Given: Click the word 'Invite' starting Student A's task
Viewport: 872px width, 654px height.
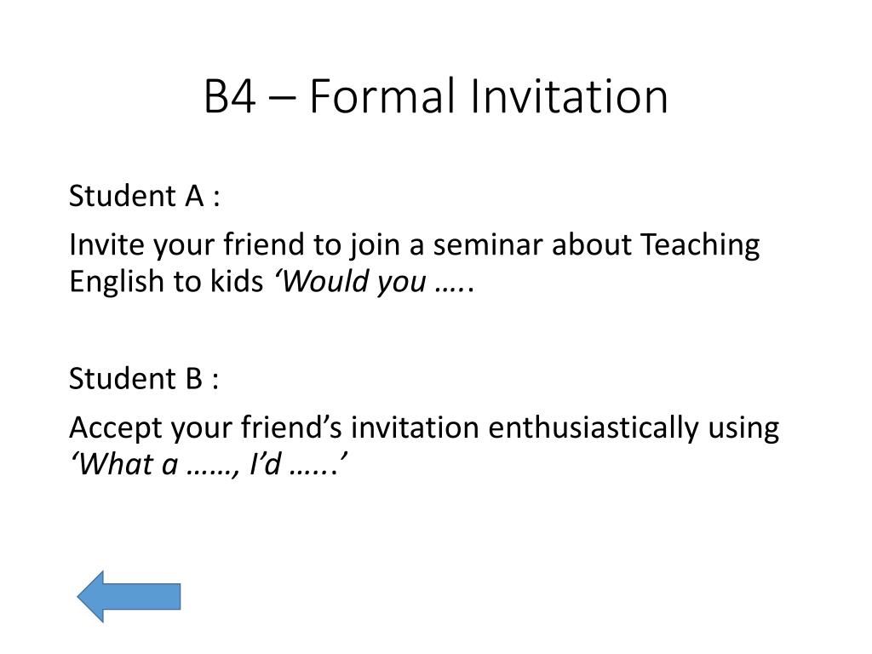Looking at the screenshot, I should point(106,244).
